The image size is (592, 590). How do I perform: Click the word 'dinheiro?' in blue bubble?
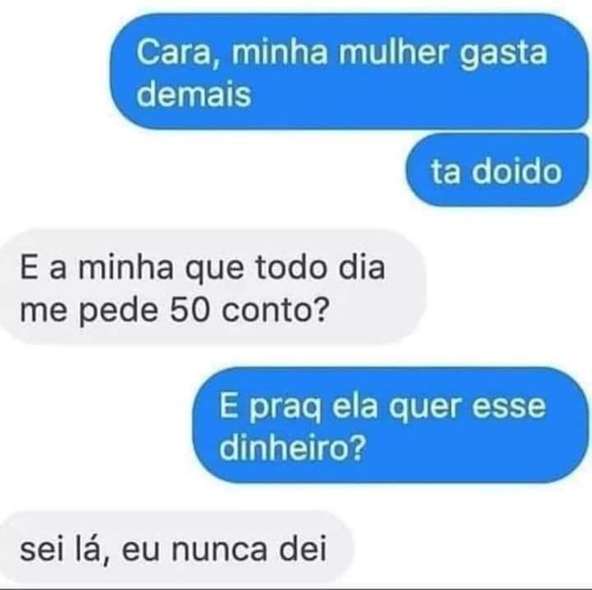tap(293, 447)
